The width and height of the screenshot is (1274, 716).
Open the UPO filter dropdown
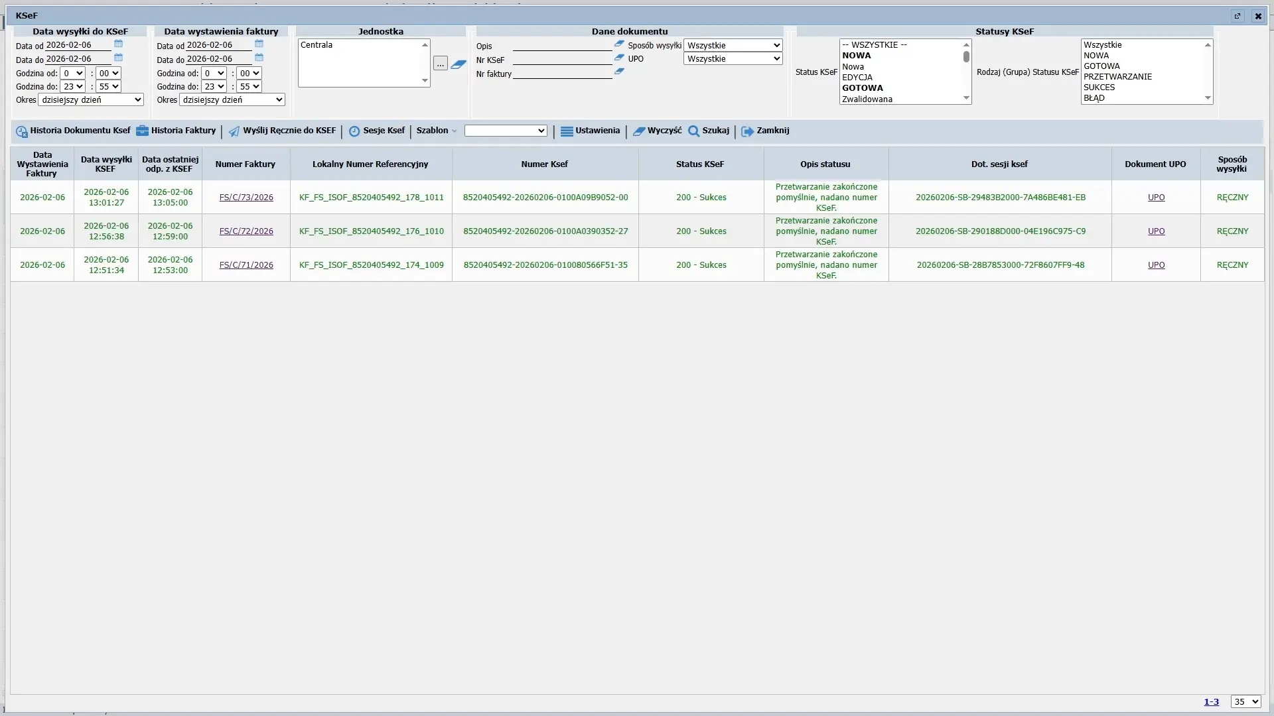(733, 59)
